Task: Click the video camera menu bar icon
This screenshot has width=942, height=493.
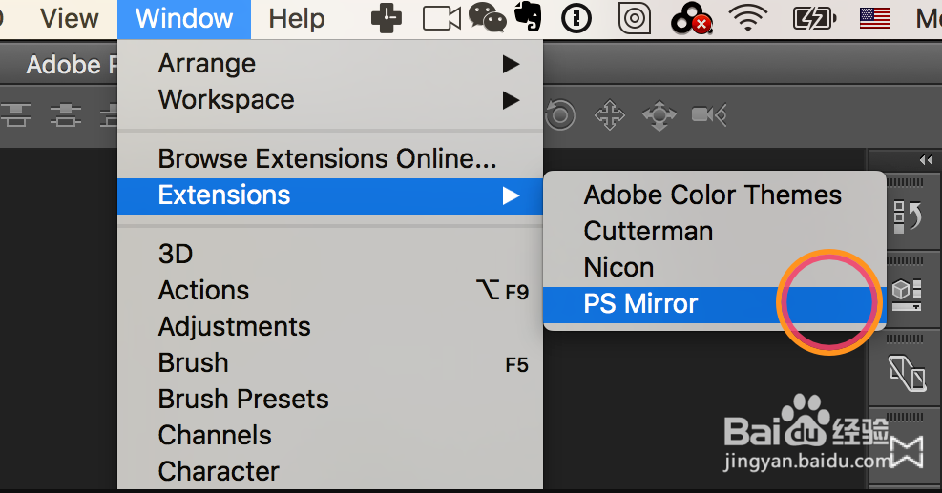Action: pyautogui.click(x=442, y=19)
